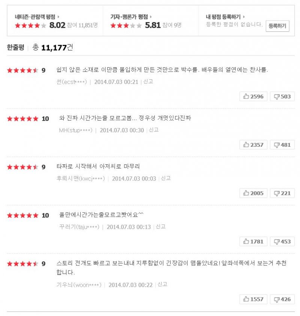Viewport: 300px width, 316px height.
Task: Open 기우늬(woon****) user profile
Action: 79,285
